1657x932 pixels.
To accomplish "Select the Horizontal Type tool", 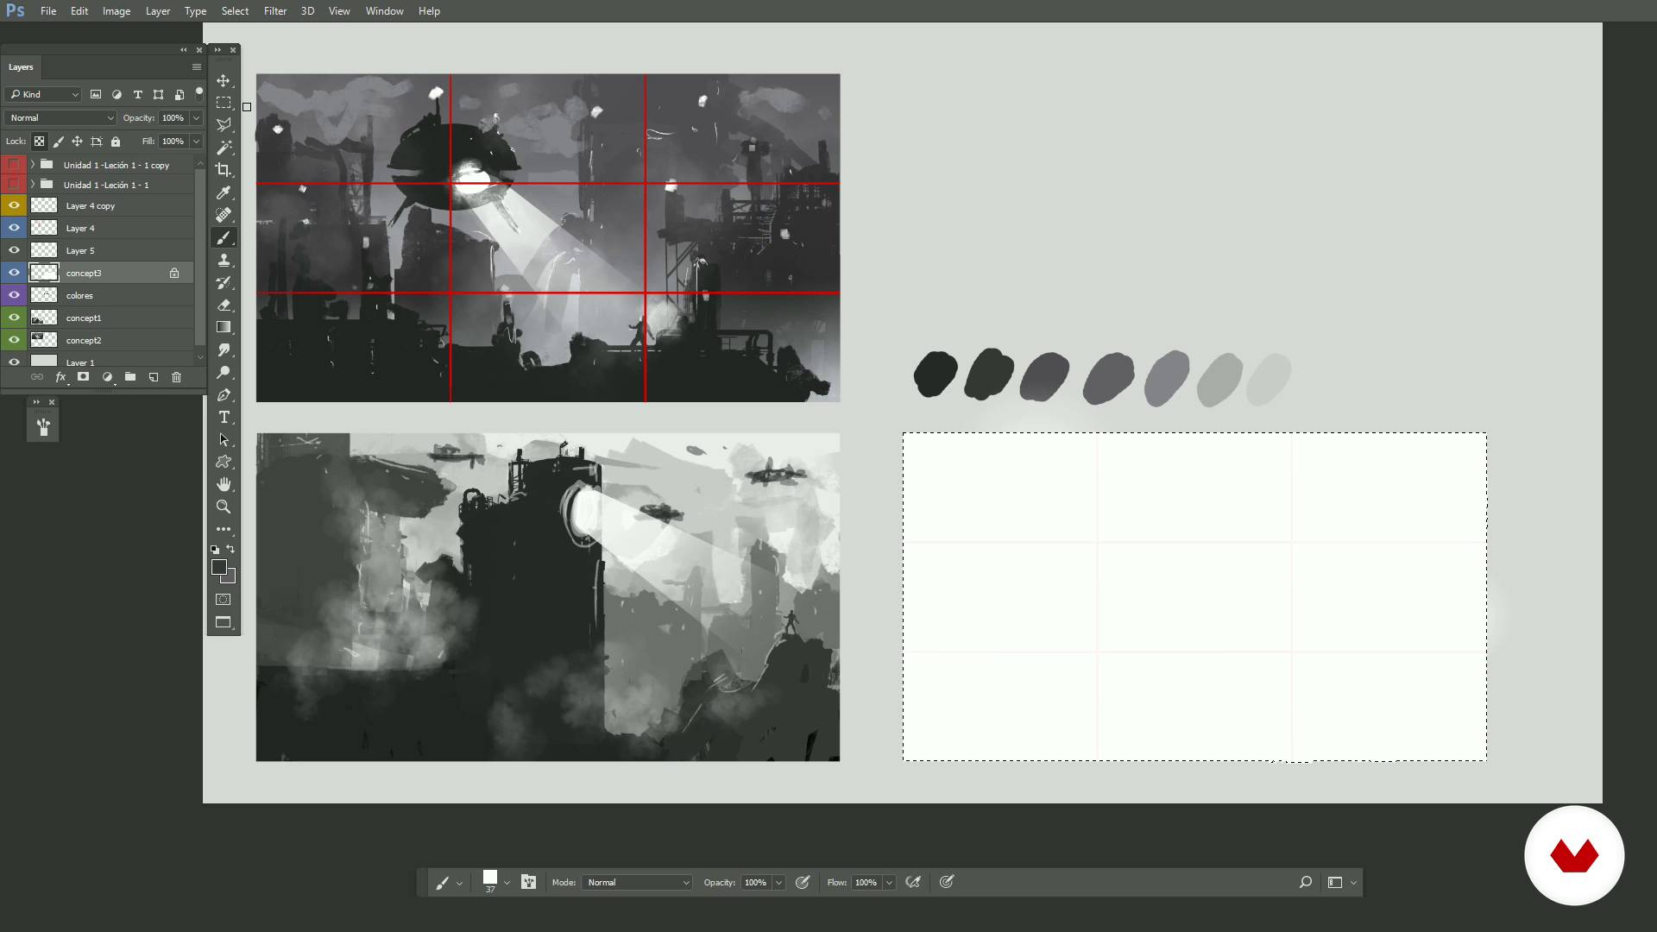I will (224, 417).
